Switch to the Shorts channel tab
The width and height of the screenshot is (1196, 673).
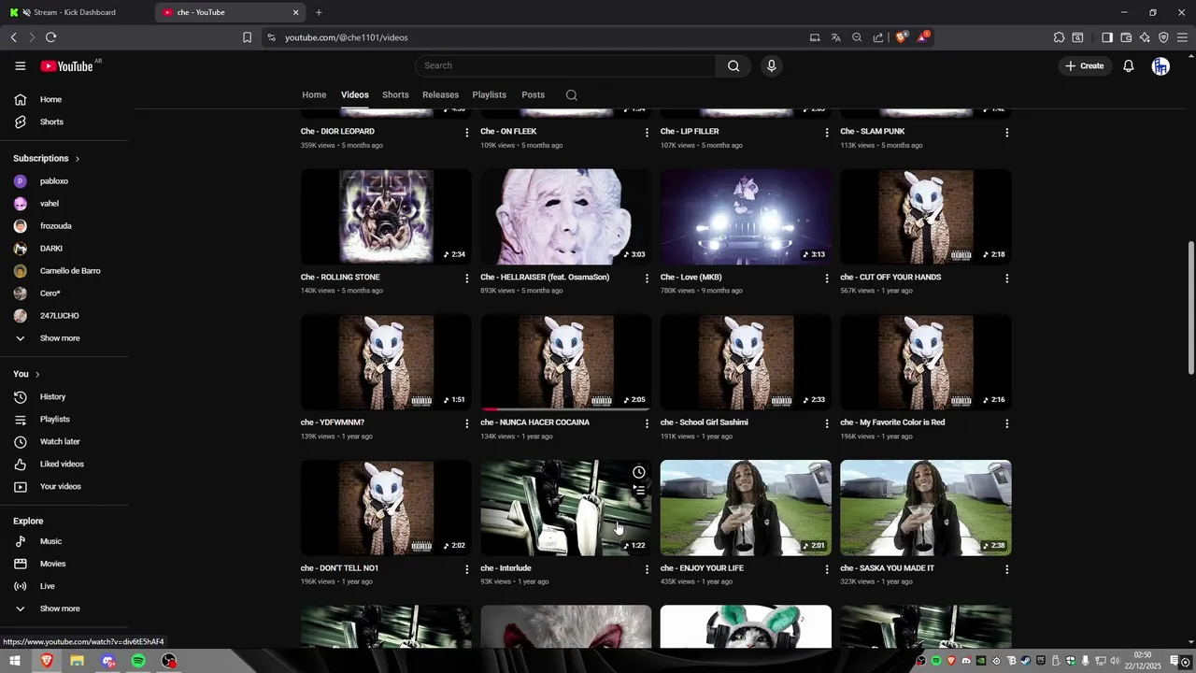tap(395, 94)
